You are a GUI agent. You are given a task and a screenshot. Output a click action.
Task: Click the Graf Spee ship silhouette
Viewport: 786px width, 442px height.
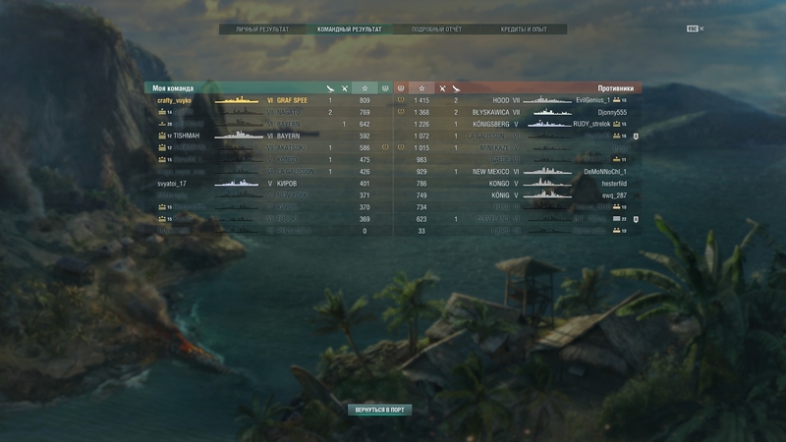[x=237, y=100]
